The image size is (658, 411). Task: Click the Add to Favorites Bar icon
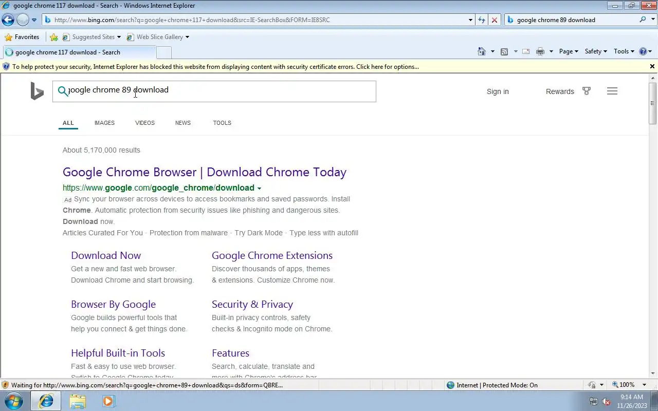click(x=53, y=37)
